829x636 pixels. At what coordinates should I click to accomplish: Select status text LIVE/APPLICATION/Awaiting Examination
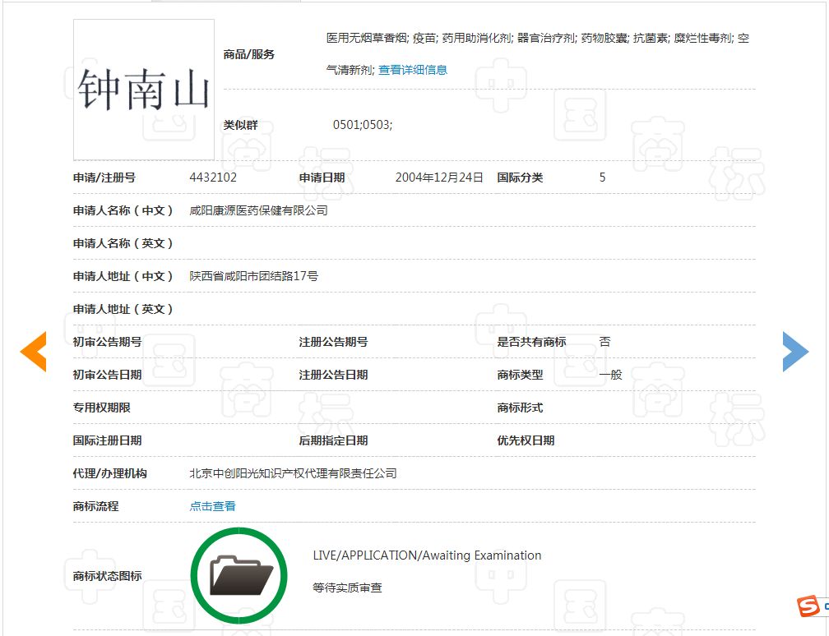[x=427, y=555]
